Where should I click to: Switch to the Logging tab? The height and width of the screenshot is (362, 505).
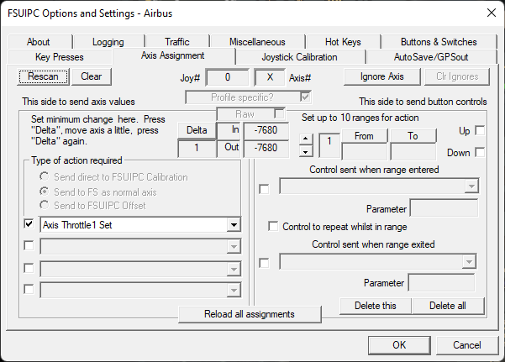[108, 42]
